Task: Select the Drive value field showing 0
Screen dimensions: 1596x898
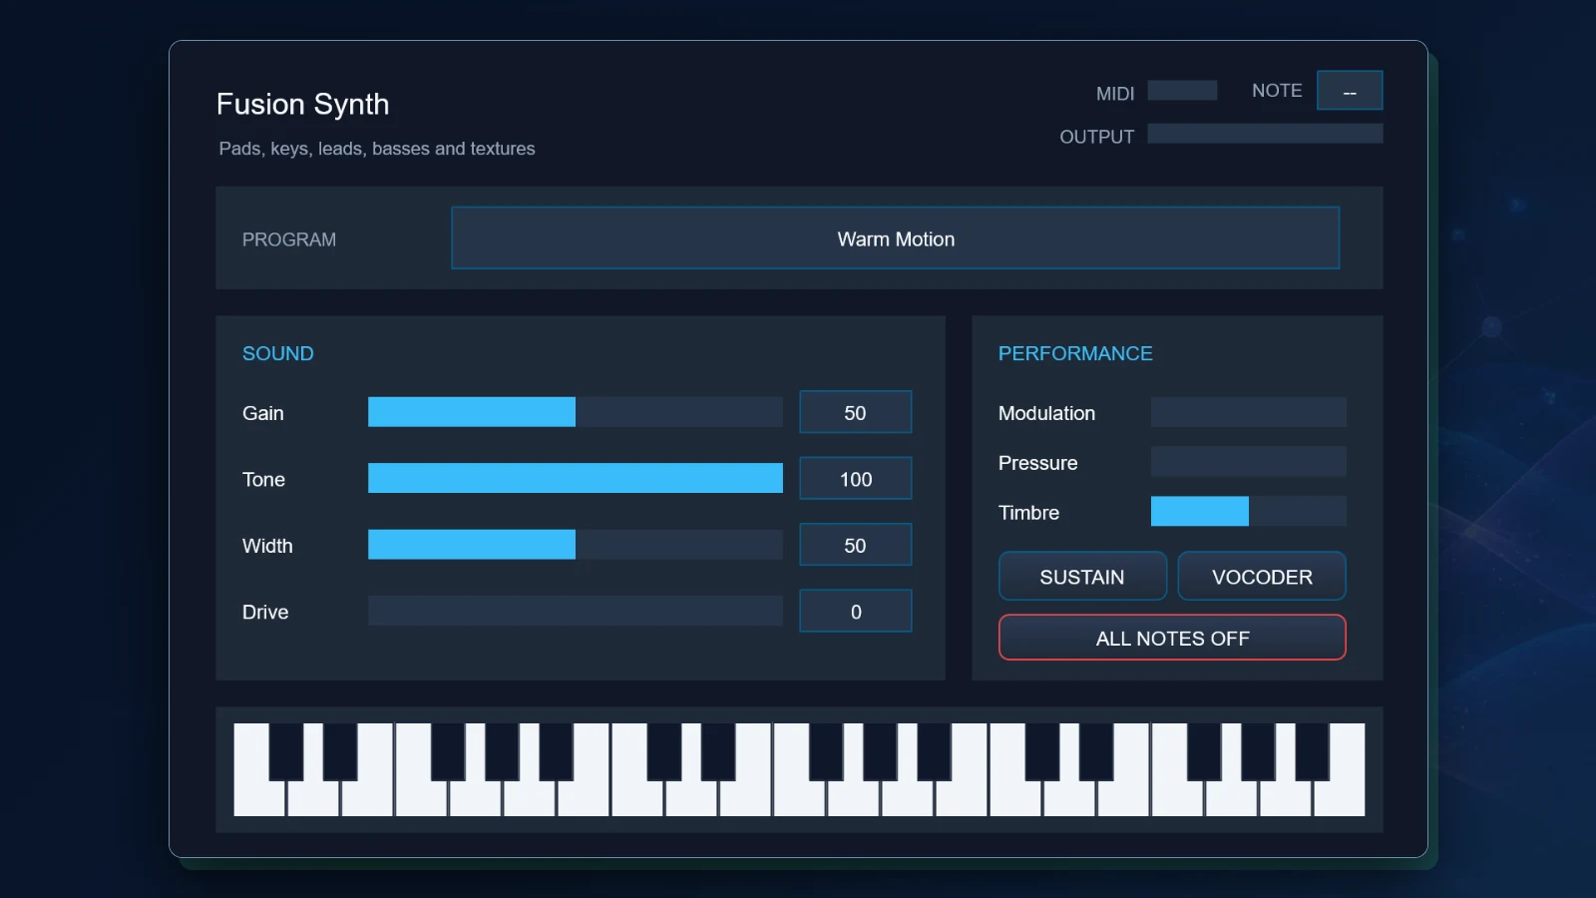Action: click(x=855, y=612)
